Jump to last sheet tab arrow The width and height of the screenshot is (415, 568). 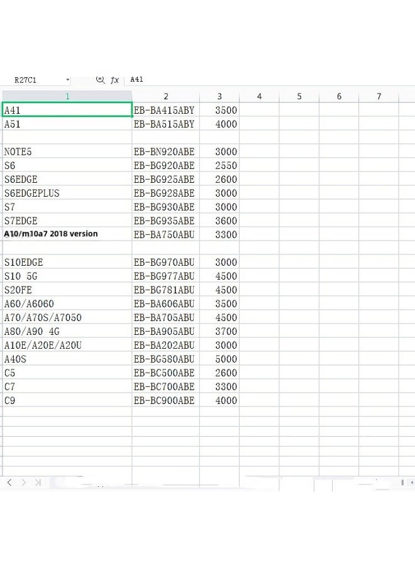click(38, 482)
